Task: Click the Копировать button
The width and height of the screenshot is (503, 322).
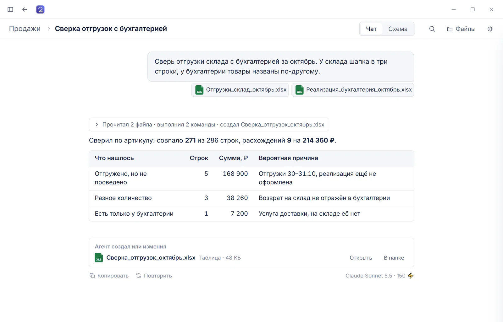Action: 109,276
